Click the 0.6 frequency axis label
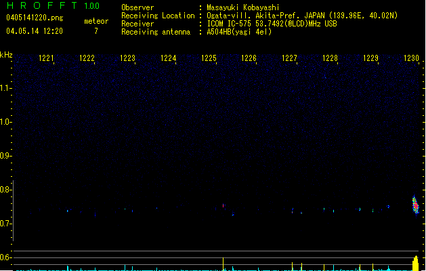426x271 pixels. point(5,257)
